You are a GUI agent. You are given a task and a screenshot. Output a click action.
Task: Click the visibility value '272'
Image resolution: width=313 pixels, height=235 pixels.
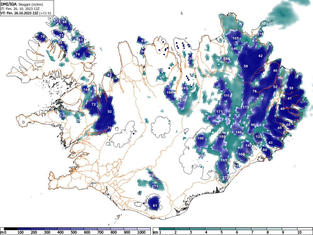point(225,178)
